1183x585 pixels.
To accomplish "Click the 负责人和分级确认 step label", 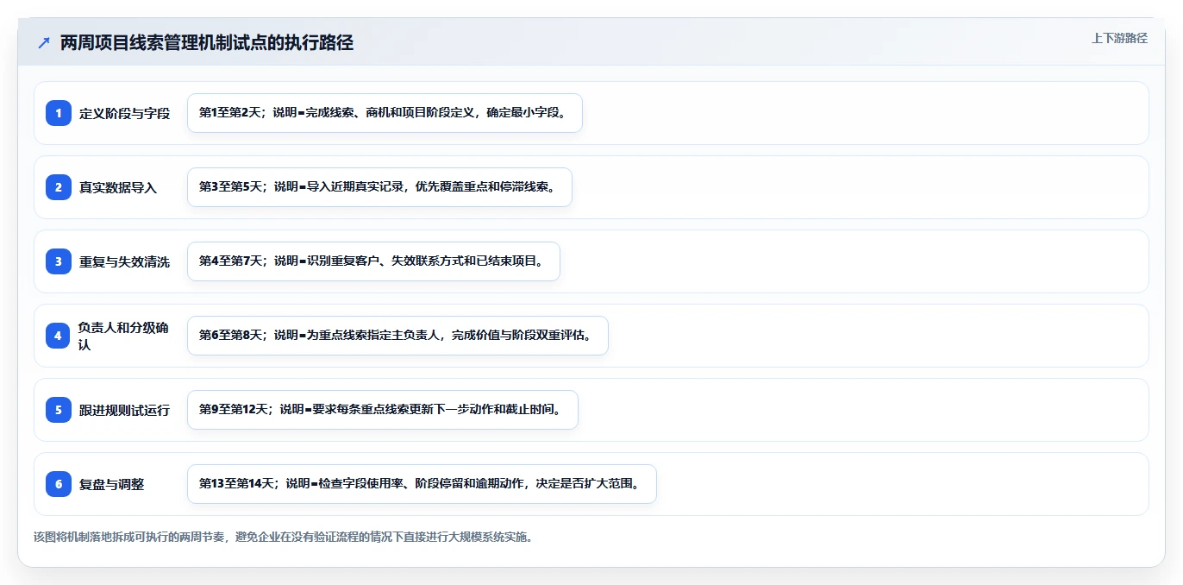I will point(124,336).
